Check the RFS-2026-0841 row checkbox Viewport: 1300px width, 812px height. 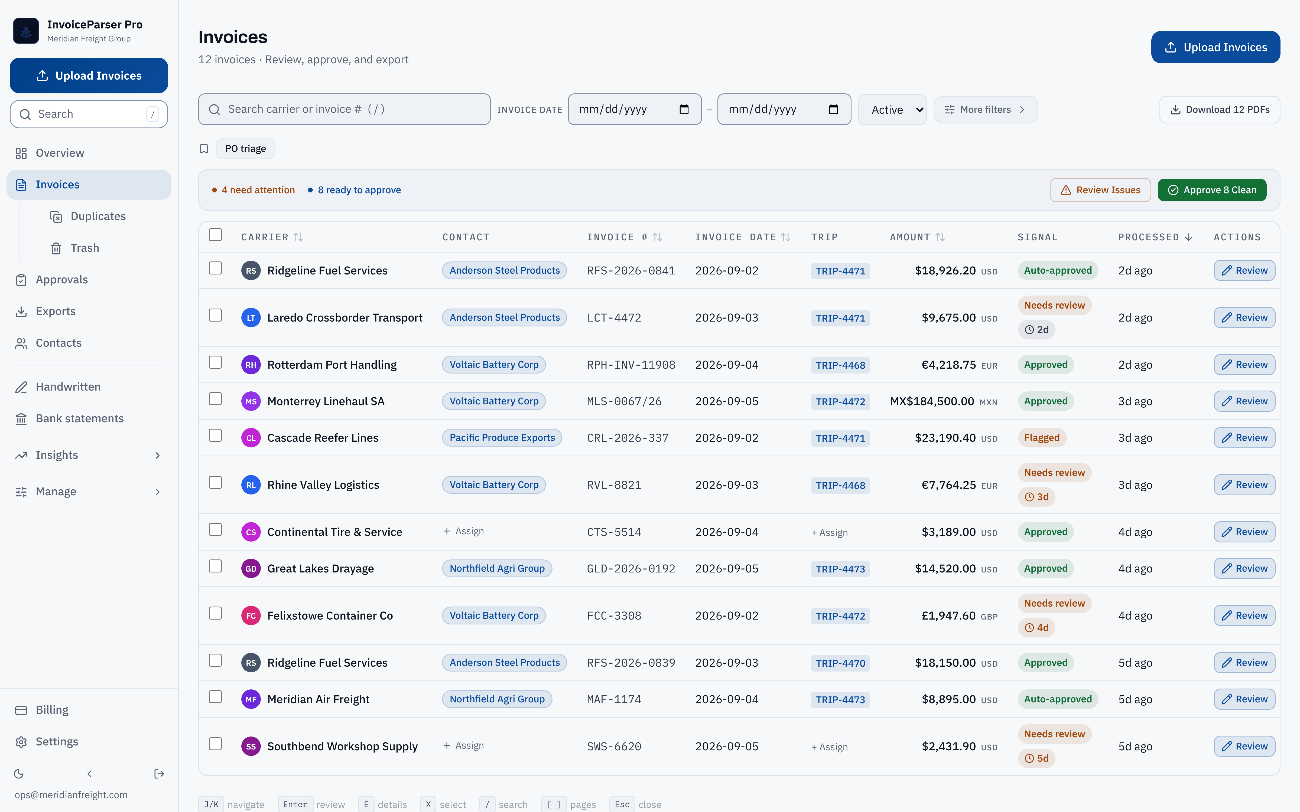[x=215, y=268]
